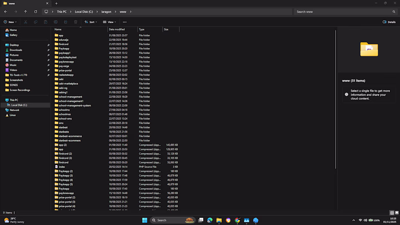Show hidden system tray icons
The height and width of the screenshot is (225, 400).
tap(353, 220)
